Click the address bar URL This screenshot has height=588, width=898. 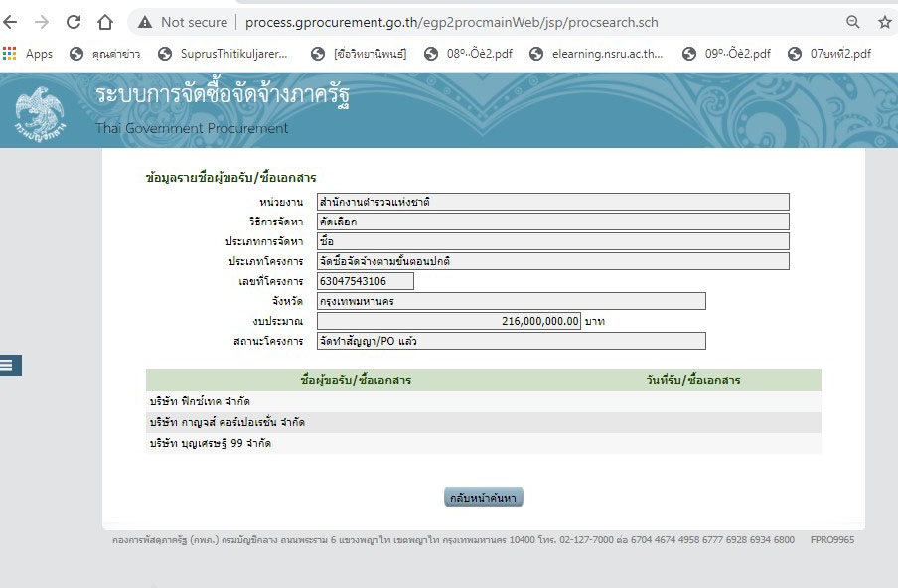point(451,22)
